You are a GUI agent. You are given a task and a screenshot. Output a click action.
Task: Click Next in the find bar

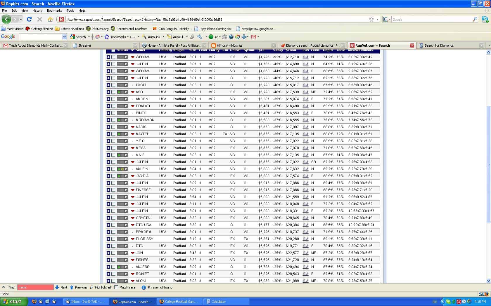[61, 287]
